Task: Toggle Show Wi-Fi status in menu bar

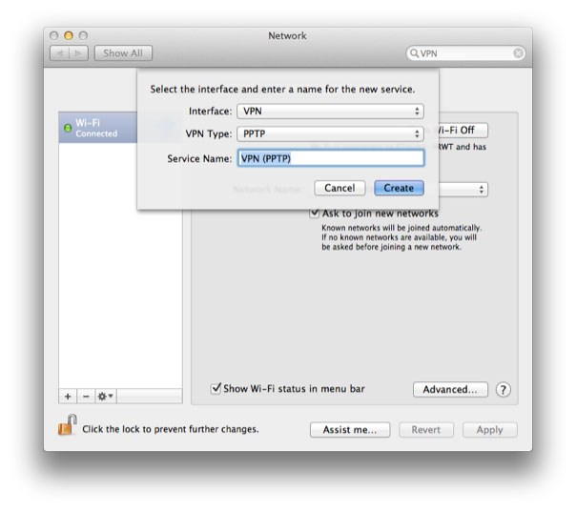Action: pyautogui.click(x=216, y=388)
